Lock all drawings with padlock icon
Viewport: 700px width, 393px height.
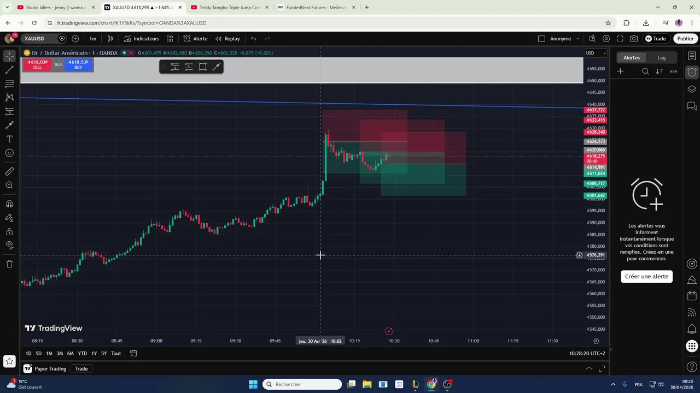9,231
